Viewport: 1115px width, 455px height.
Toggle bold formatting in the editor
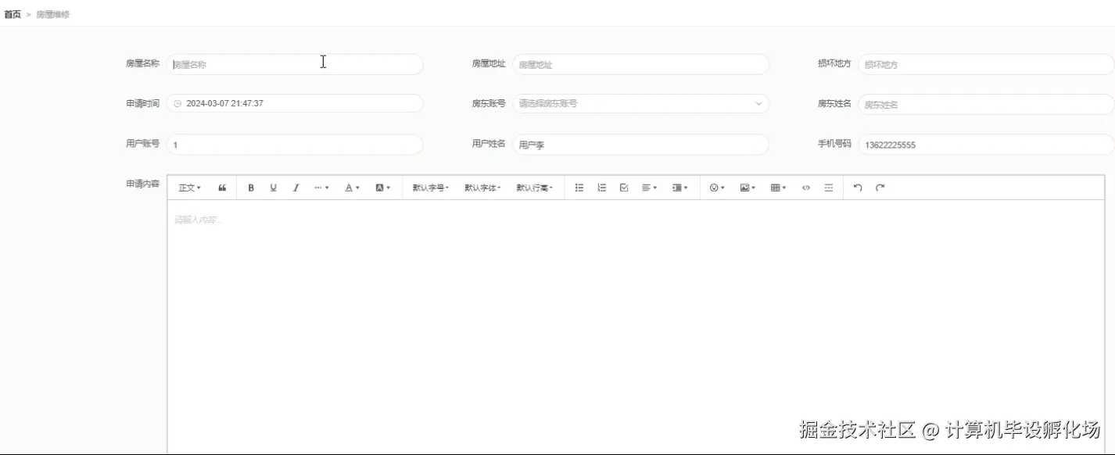point(250,187)
